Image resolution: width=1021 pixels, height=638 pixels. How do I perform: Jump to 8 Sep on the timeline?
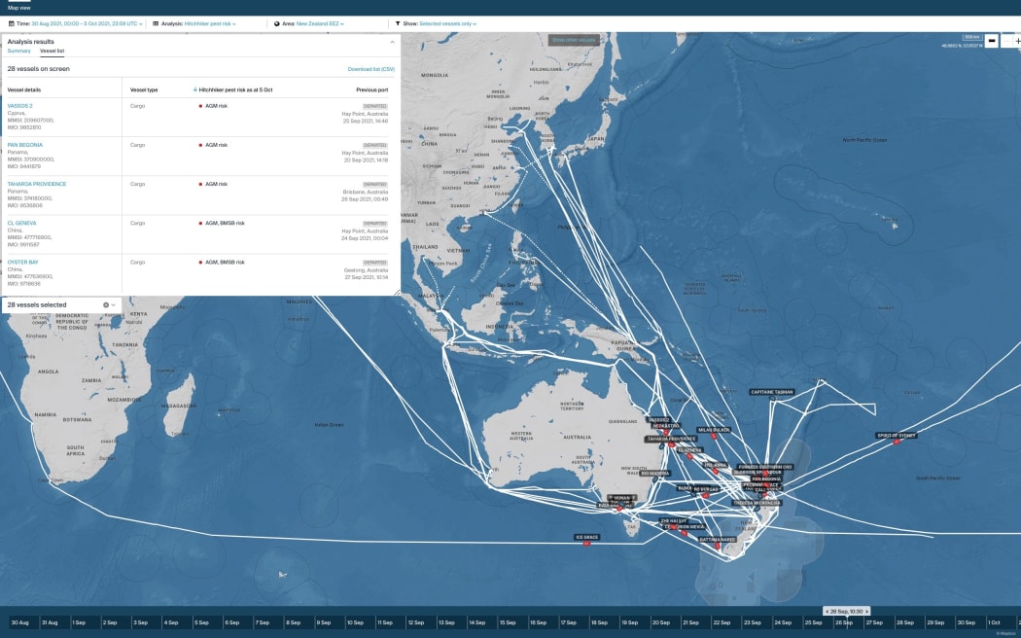[295, 622]
